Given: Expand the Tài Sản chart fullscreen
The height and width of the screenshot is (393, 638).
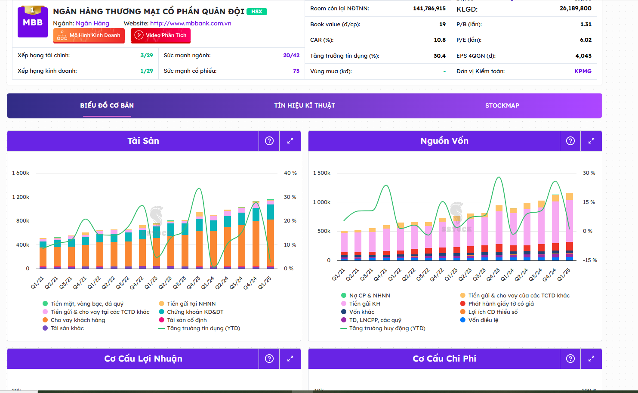Looking at the screenshot, I should pyautogui.click(x=290, y=141).
